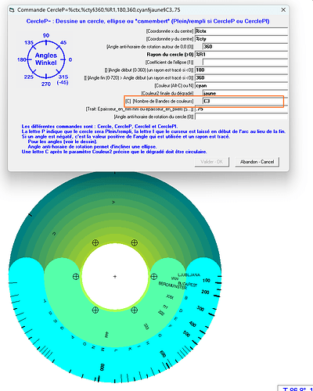Click the dialog title bar application icon
Screen dimensions: 313x391
[12, 10]
